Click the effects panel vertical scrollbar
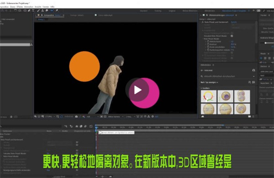Image resolution: width=274 pixels, height=178 pixels. [256, 32]
